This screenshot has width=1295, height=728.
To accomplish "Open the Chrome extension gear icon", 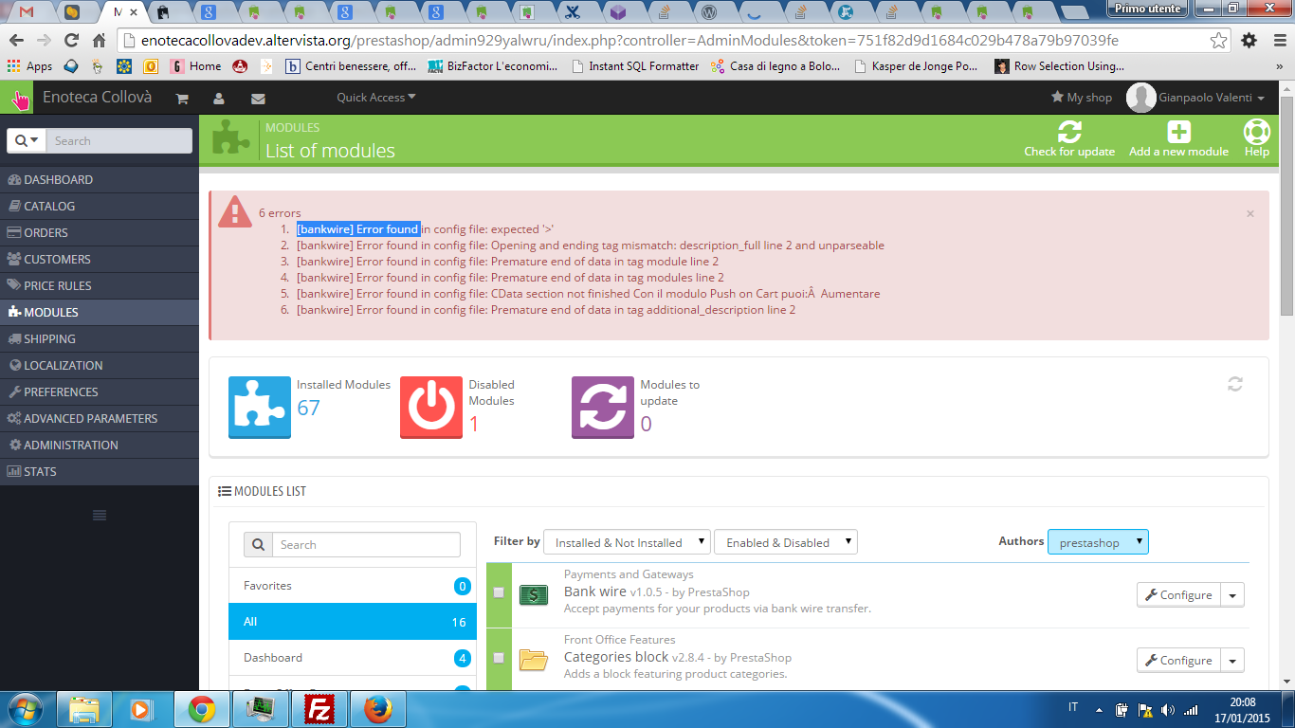I will click(x=1249, y=41).
